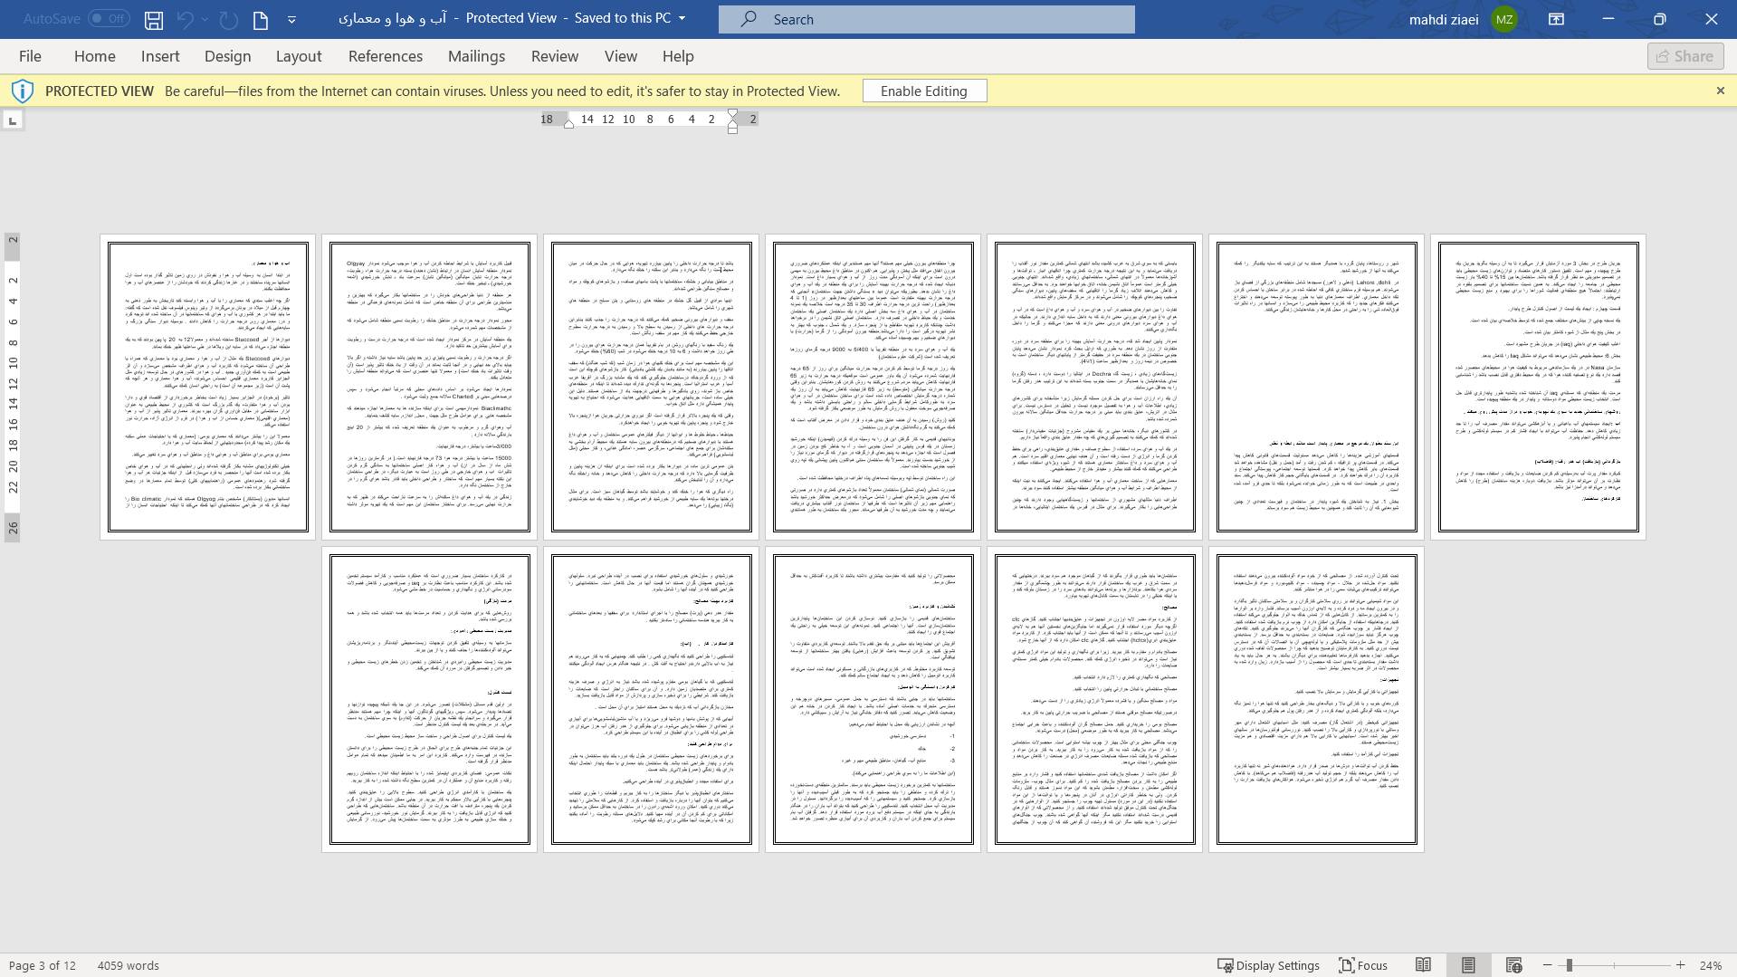This screenshot has height=977, width=1737.
Task: Click the Protected View shield icon
Action: [x=23, y=91]
